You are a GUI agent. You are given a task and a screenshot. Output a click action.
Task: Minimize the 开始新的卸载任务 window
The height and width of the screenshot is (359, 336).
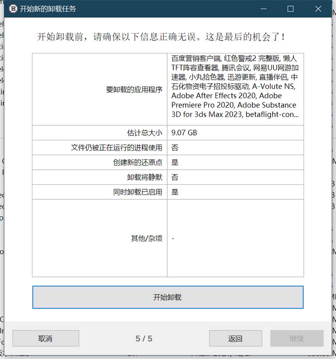pos(264,9)
